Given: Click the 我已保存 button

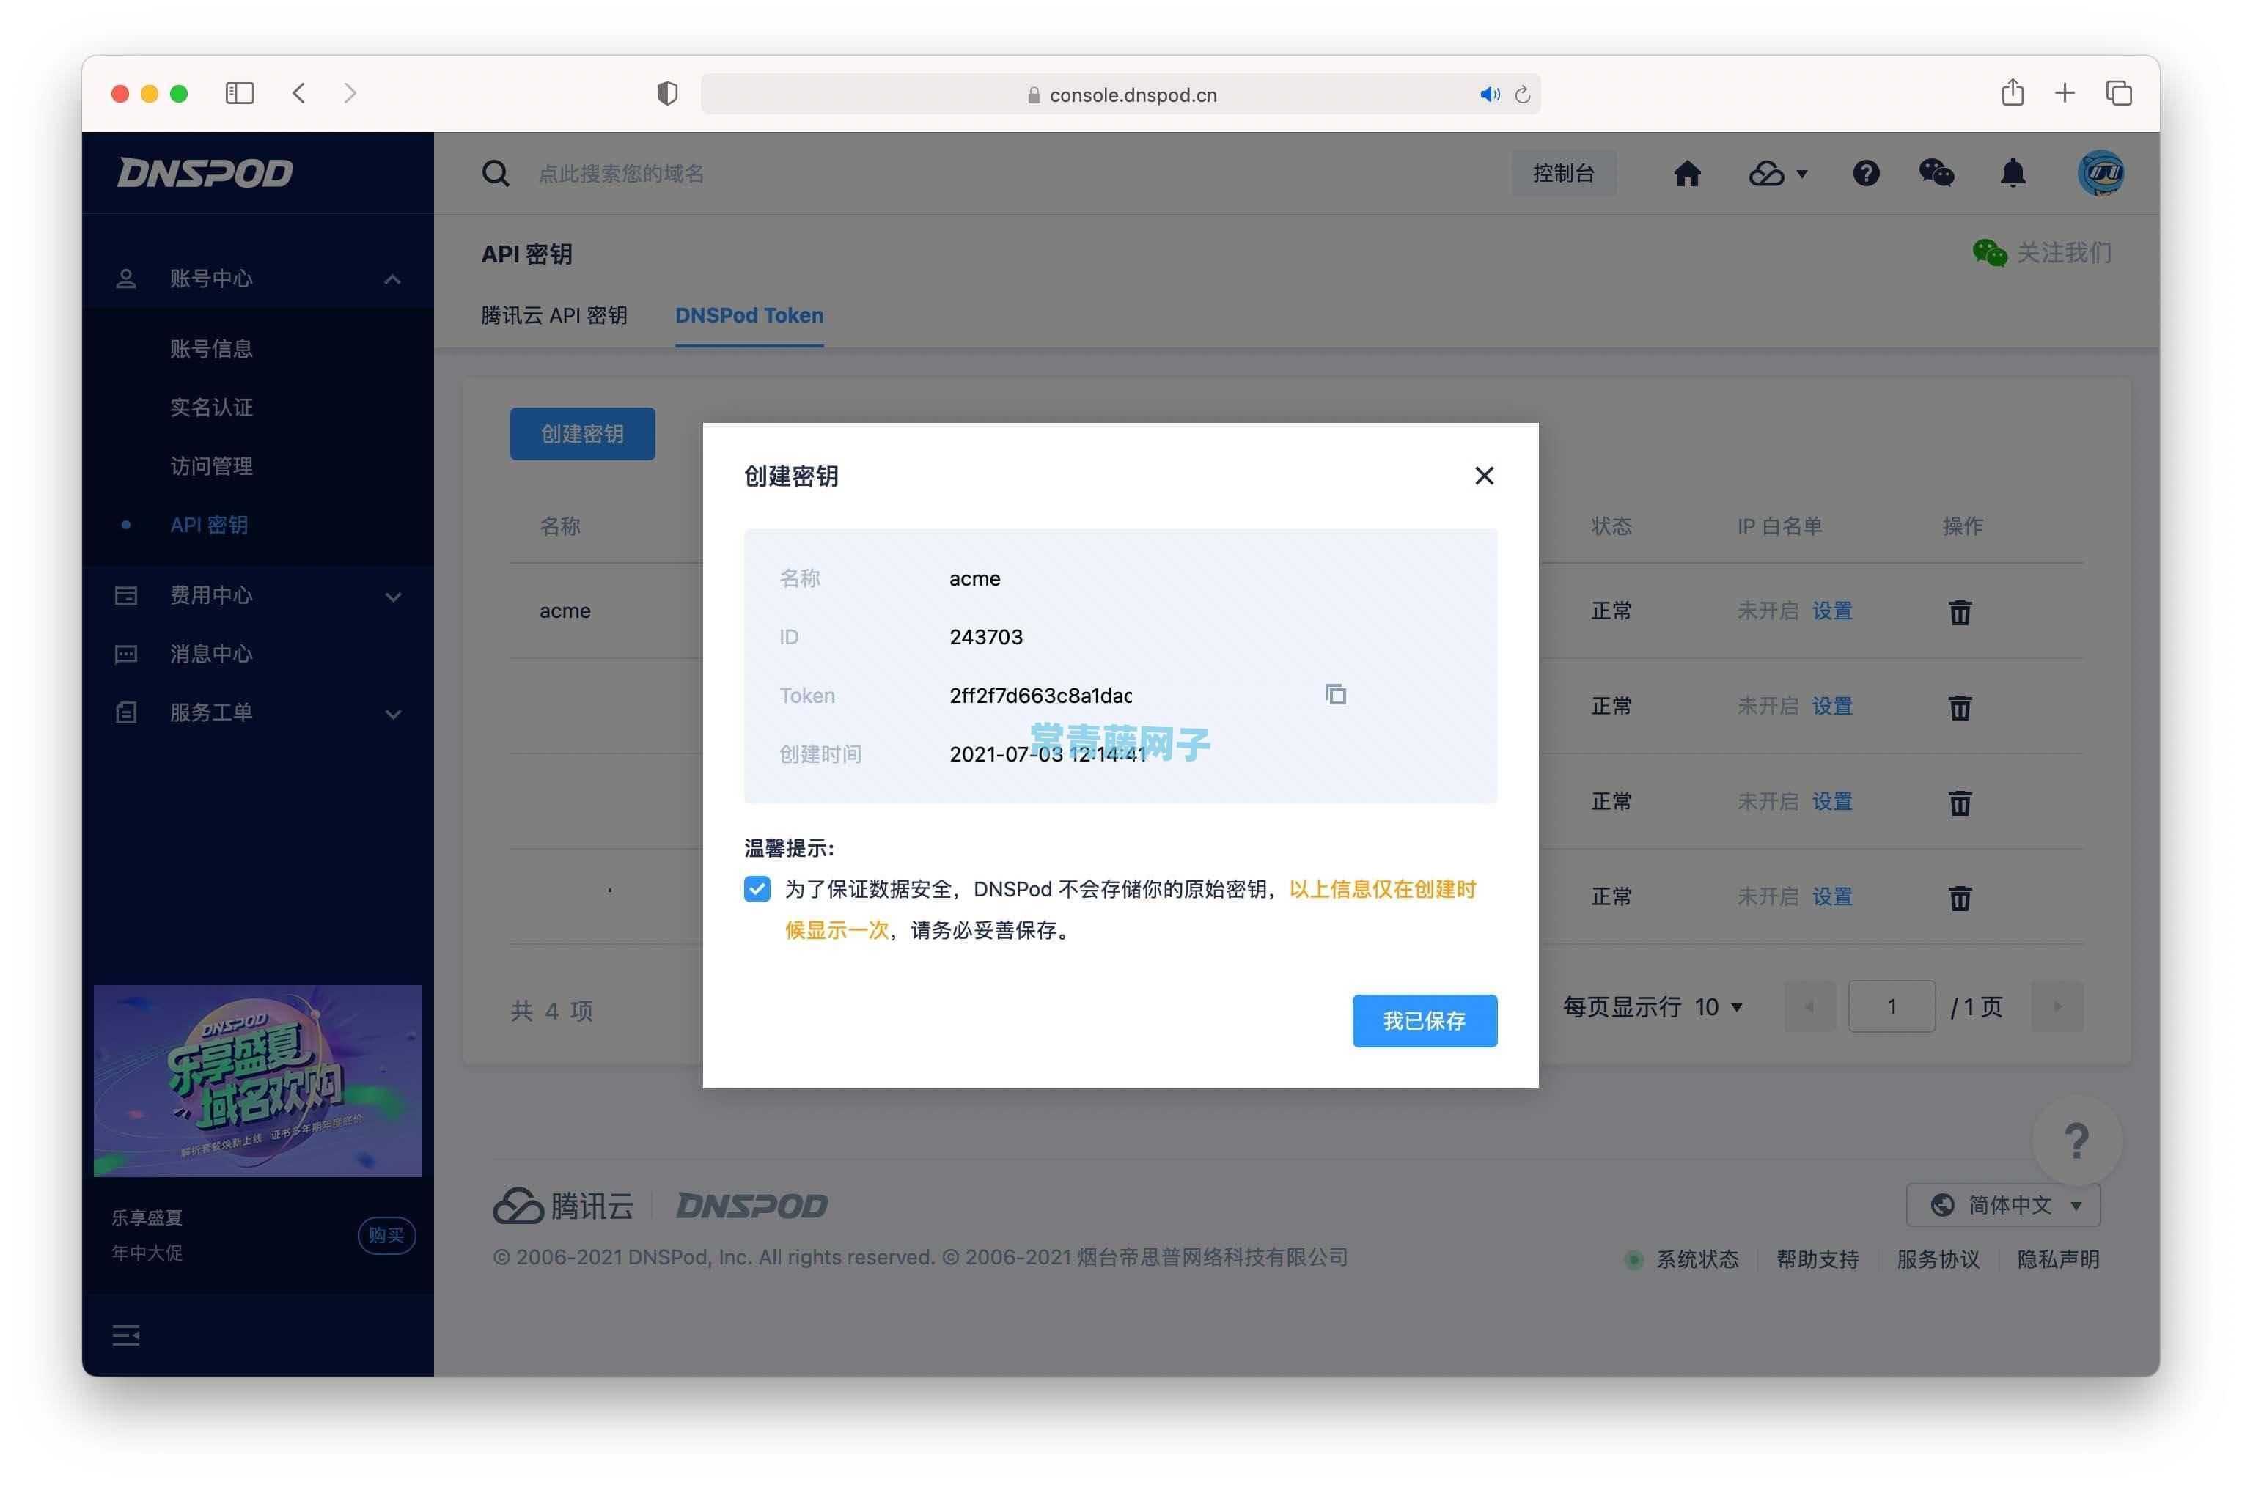Looking at the screenshot, I should click(1424, 1020).
